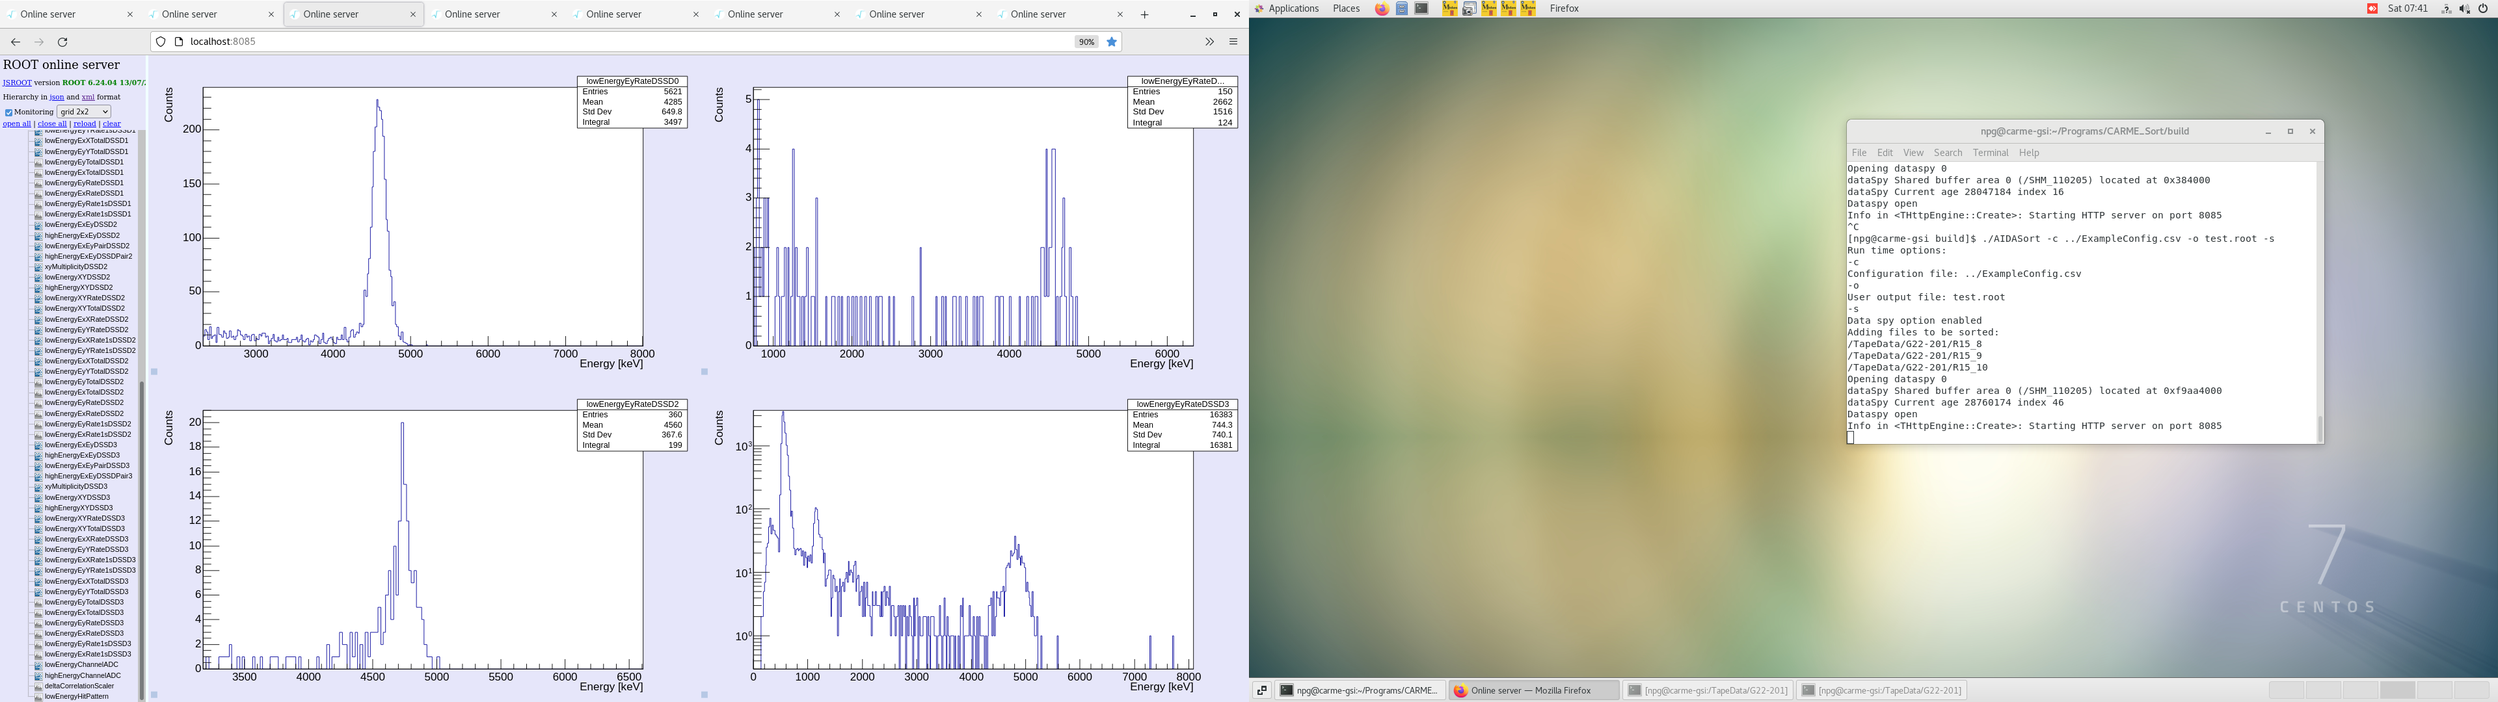Open the screenshot tool panel icon

[x=1469, y=8]
